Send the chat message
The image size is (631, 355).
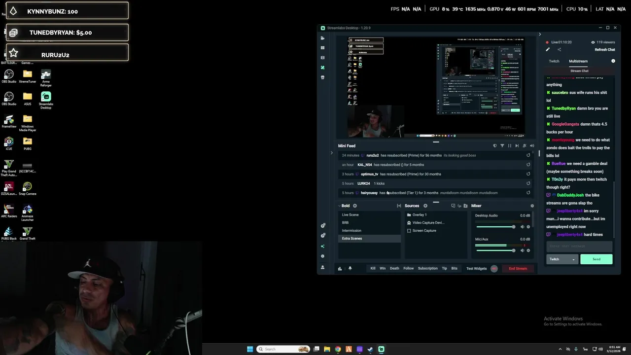point(596,259)
